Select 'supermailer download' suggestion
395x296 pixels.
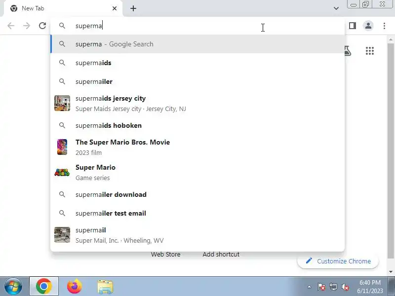(x=197, y=194)
